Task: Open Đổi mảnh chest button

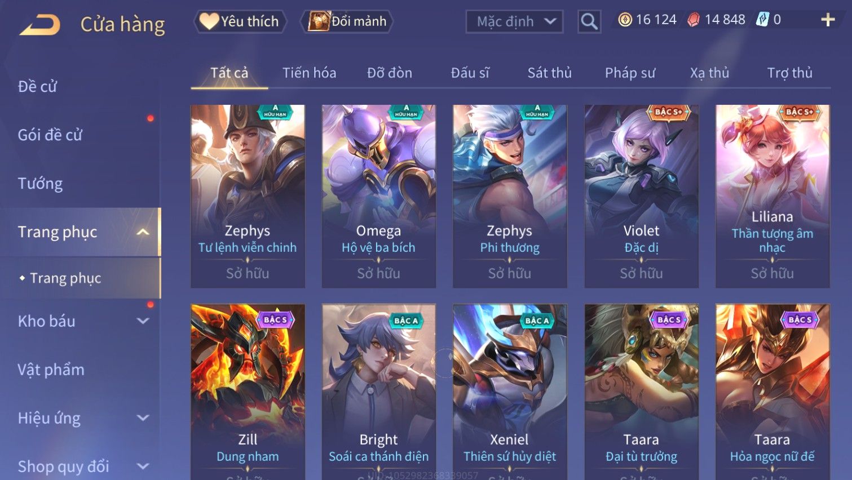Action: click(347, 21)
